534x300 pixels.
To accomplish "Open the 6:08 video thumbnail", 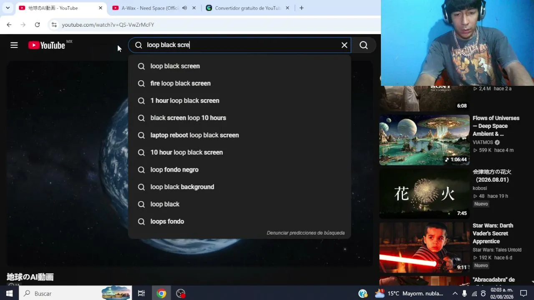I will 424,99.
